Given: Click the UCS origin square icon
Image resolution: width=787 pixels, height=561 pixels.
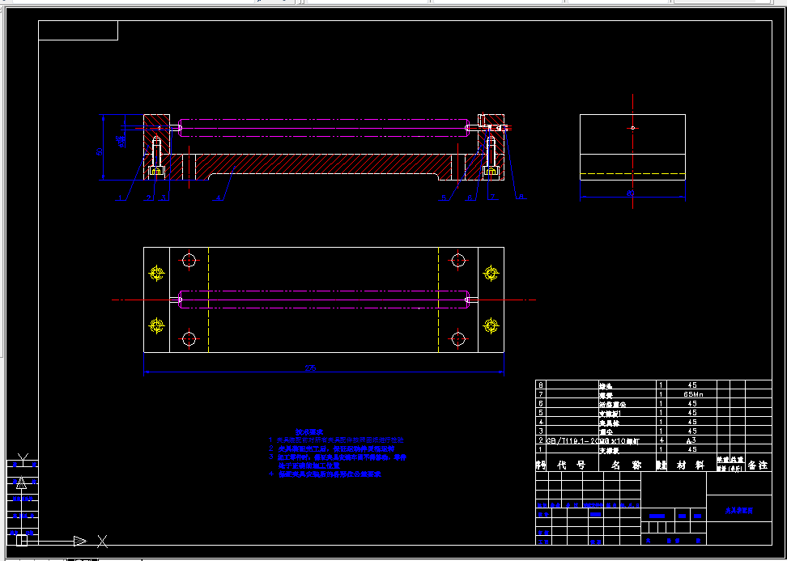Looking at the screenshot, I should 22,541.
